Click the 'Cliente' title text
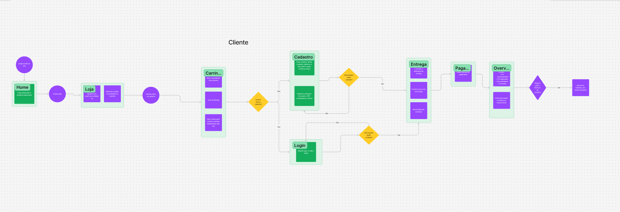This screenshot has height=212, width=620. (x=238, y=42)
